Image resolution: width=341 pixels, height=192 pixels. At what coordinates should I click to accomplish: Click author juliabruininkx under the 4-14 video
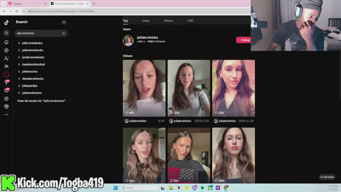(x=138, y=121)
